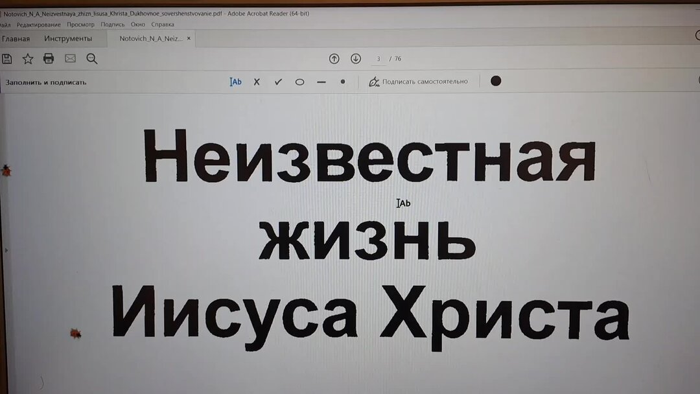Select the circle annotation tool
Screen dimensions: 700x394
click(x=299, y=82)
